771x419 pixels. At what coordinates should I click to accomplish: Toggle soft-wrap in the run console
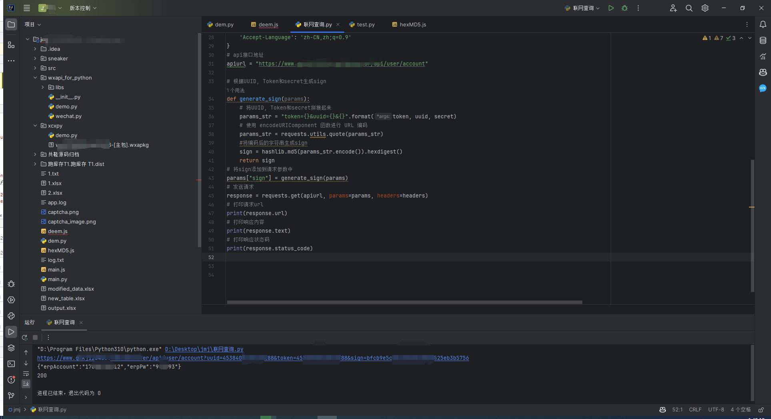tap(26, 373)
